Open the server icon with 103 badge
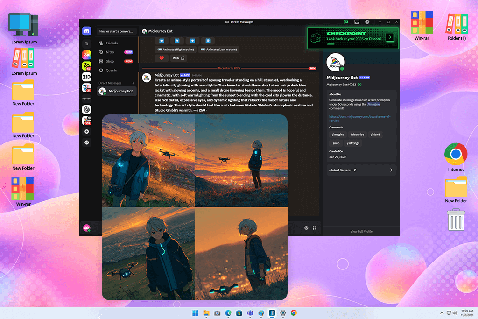This screenshot has height=319, width=478. [x=86, y=121]
